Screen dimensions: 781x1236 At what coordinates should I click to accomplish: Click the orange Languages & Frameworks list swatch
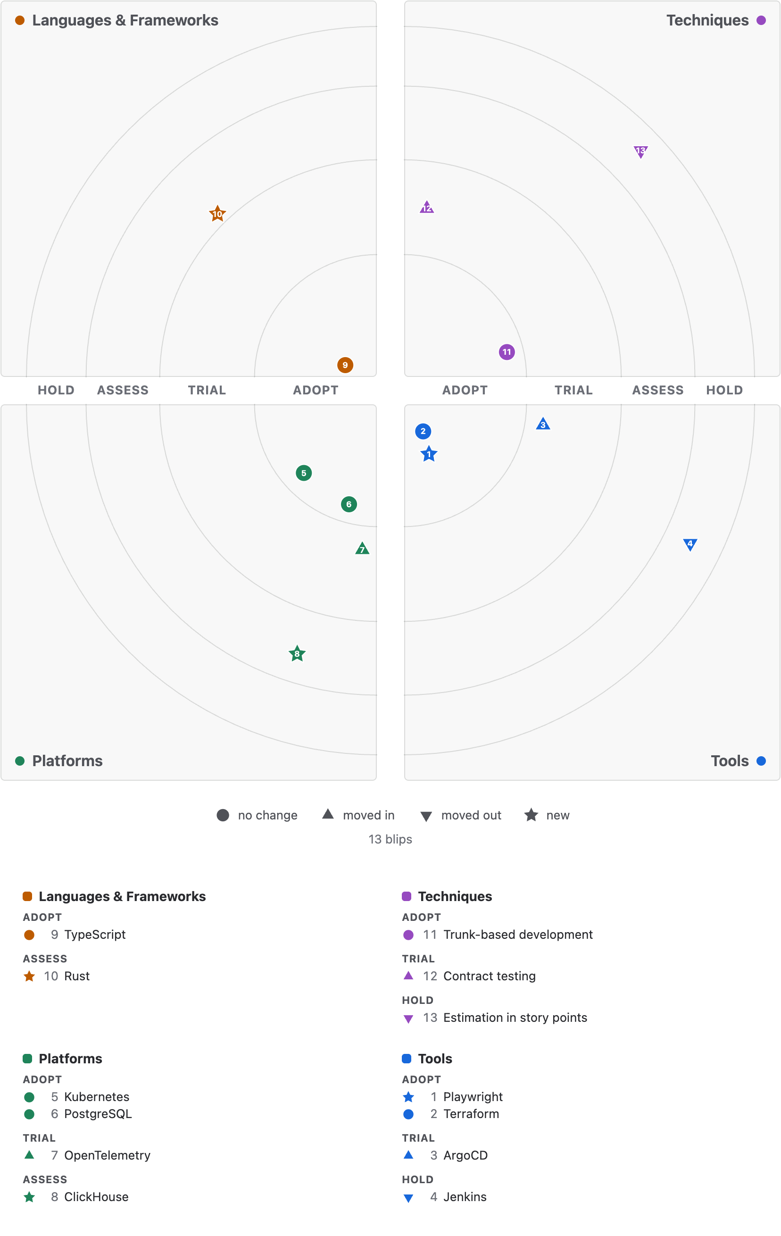28,897
